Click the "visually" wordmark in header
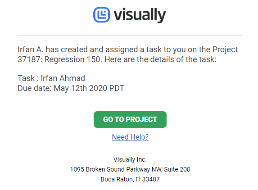The width and height of the screenshot is (258, 190). 140,15
